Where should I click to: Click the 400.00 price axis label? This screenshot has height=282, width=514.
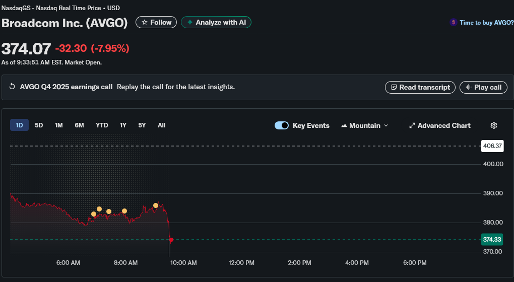[x=493, y=164]
